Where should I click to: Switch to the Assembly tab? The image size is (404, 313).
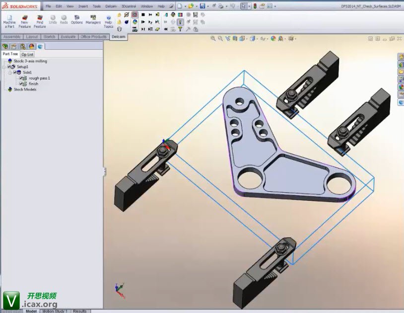[12, 37]
